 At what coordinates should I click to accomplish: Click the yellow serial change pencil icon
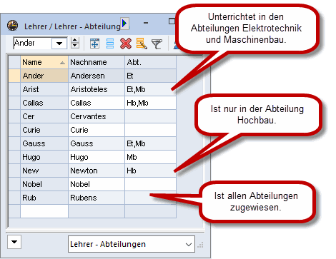click(142, 44)
